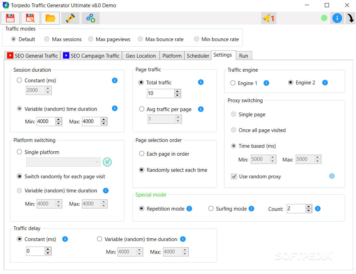Image resolution: width=356 pixels, height=274 pixels.
Task: Show info for Engine 2
Action: pos(325,83)
